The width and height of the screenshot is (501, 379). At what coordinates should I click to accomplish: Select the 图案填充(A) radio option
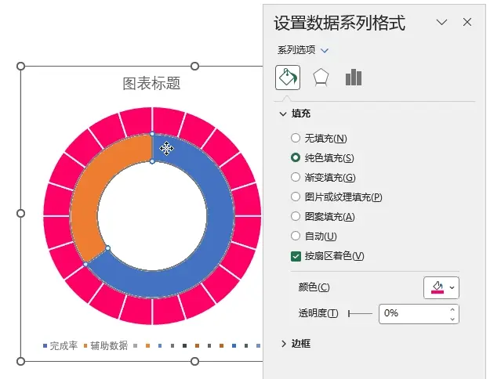point(296,217)
